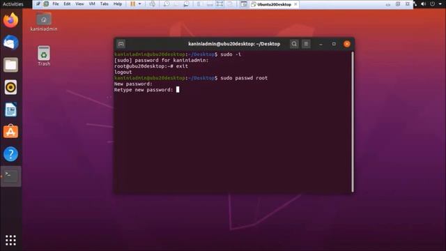Click the 'sudo passwd root' command text
Screen dimensions: 446x251
pyautogui.click(x=244, y=77)
